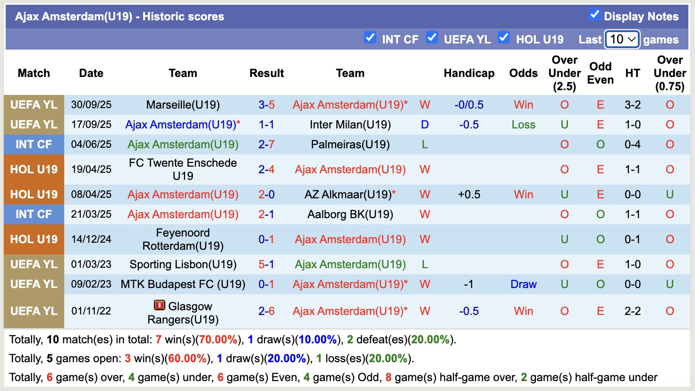The height and width of the screenshot is (391, 695).
Task: Toggle the Display Notes checkbox
Action: click(x=594, y=15)
